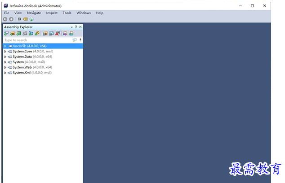This screenshot has height=183, width=285.
Task: Expand the System.Web assembly node
Action: point(5,67)
